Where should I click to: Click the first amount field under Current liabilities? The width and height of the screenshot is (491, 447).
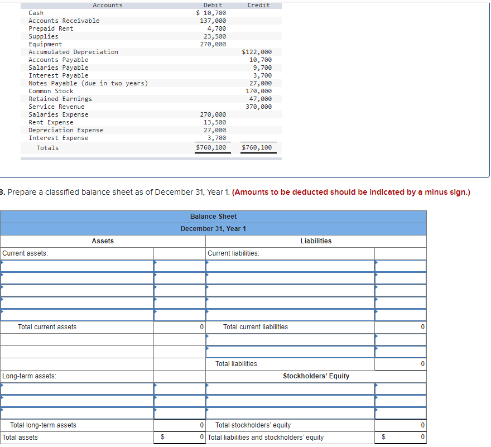coord(401,266)
